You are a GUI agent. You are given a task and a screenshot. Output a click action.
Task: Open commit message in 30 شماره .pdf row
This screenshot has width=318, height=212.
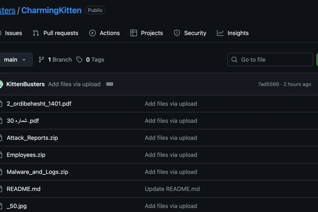(x=171, y=121)
